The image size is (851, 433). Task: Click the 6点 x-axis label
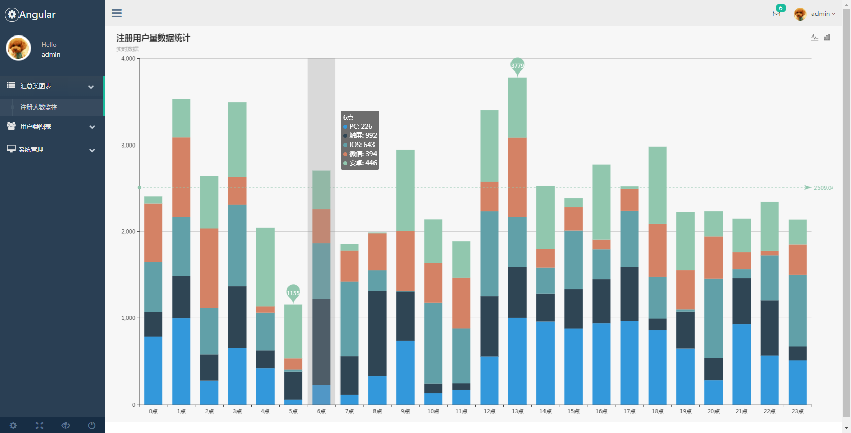(321, 411)
